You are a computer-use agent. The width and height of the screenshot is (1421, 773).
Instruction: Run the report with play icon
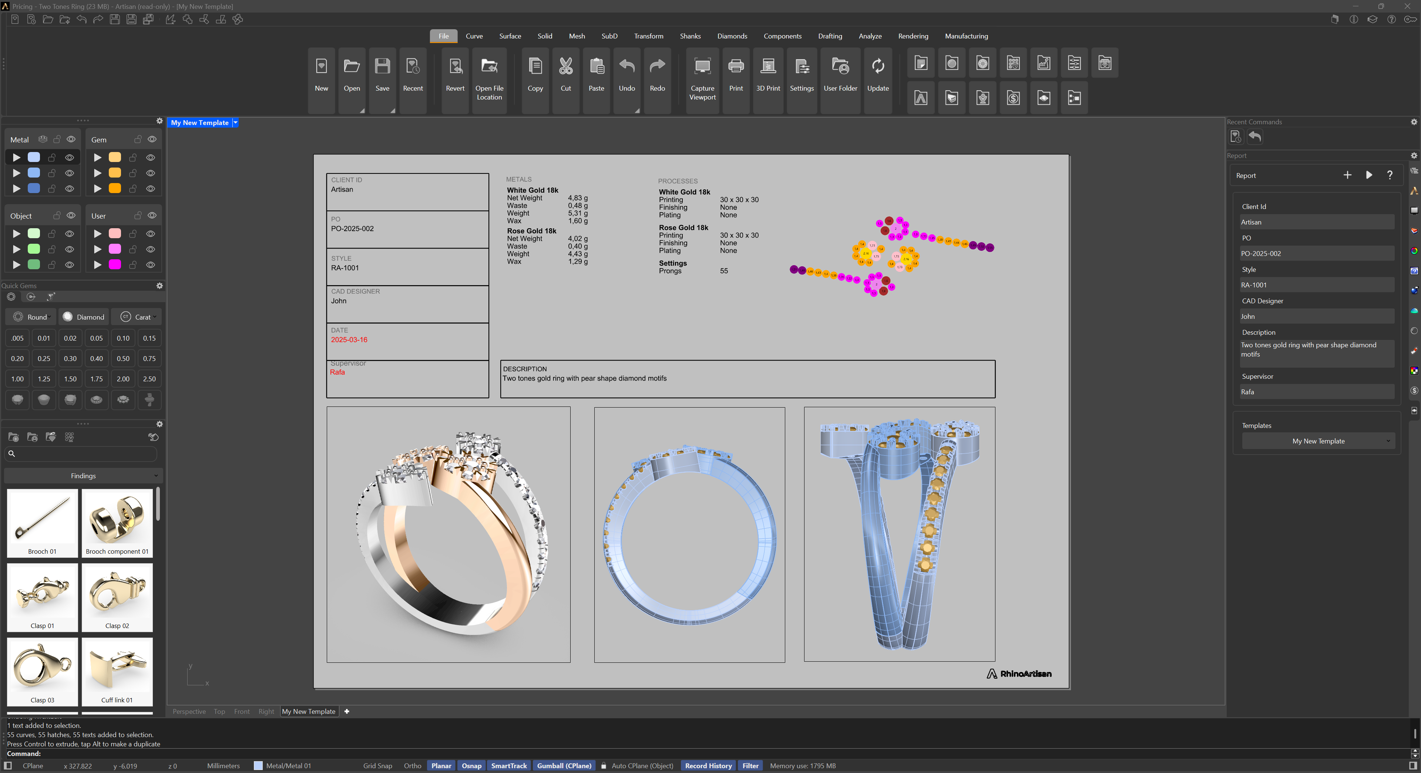click(1369, 175)
